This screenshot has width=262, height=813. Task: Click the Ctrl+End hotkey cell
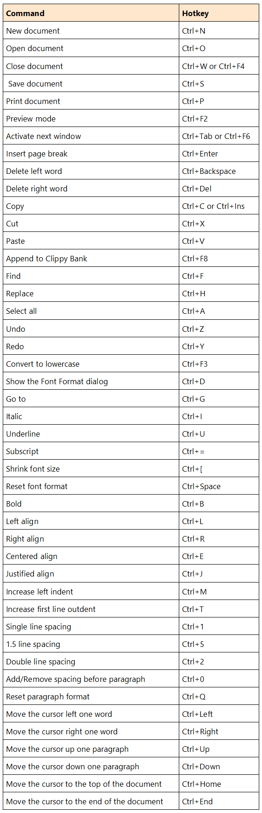click(x=219, y=801)
